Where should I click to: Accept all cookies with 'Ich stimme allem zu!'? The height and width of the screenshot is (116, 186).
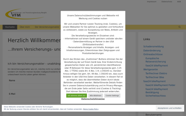(x=77, y=96)
